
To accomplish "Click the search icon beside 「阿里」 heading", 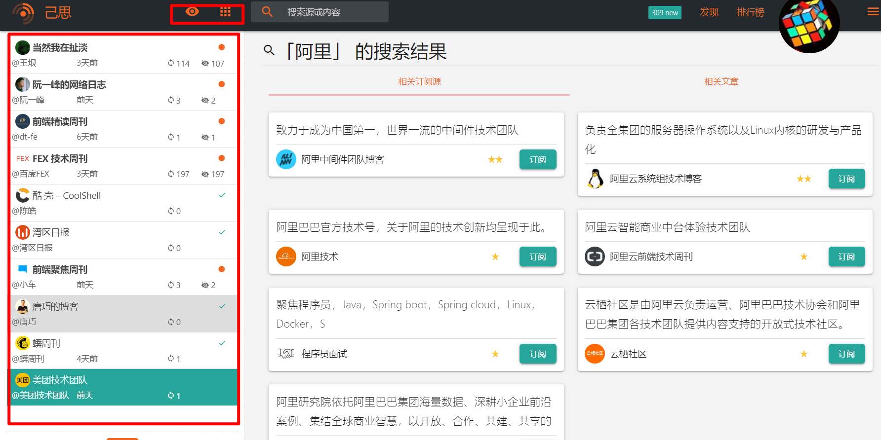I will tap(269, 50).
